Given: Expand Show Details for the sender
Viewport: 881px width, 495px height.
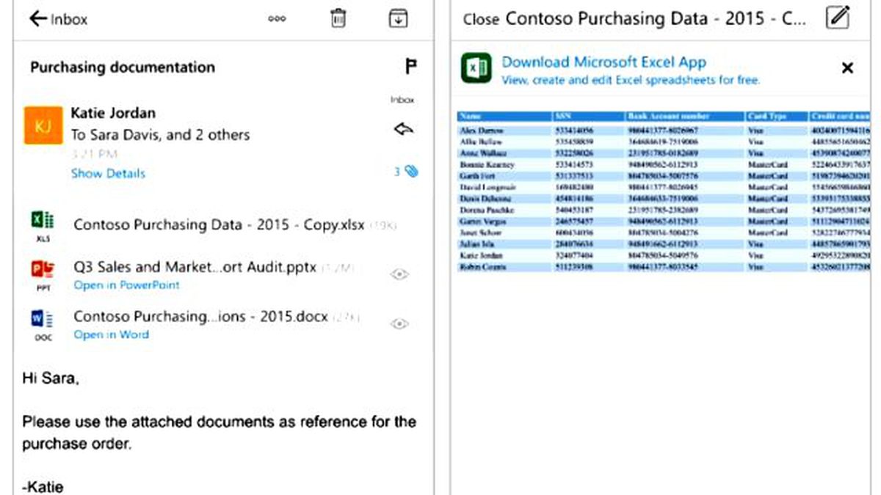Looking at the screenshot, I should pos(108,174).
